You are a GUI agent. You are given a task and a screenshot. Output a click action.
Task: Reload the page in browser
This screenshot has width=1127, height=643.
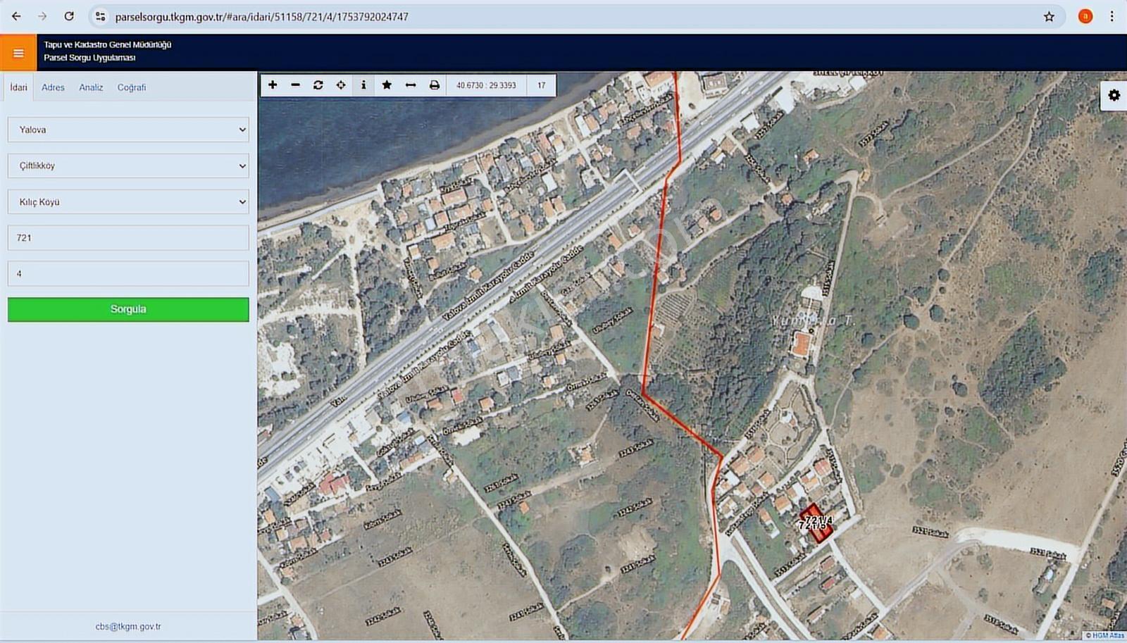coord(69,16)
